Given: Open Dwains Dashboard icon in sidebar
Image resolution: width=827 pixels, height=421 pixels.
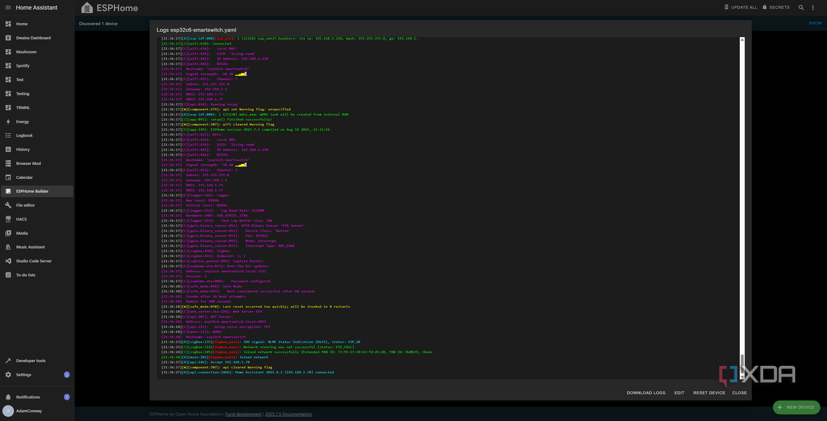Looking at the screenshot, I should click(8, 38).
